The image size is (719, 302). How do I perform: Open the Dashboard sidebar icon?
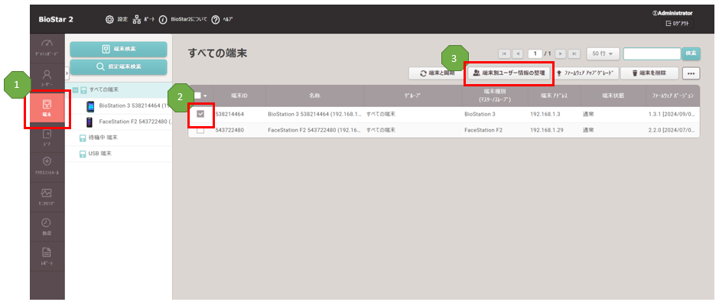[x=47, y=47]
